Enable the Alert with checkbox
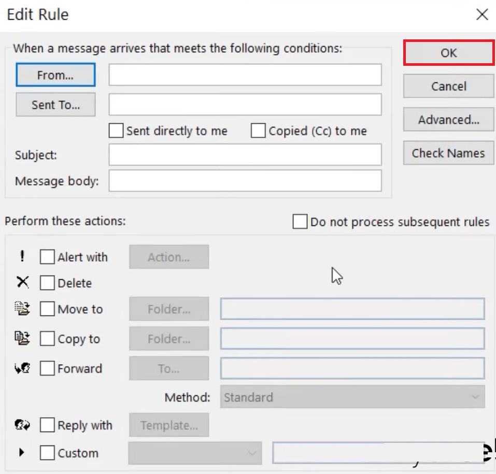Image resolution: width=496 pixels, height=474 pixels. (47, 257)
